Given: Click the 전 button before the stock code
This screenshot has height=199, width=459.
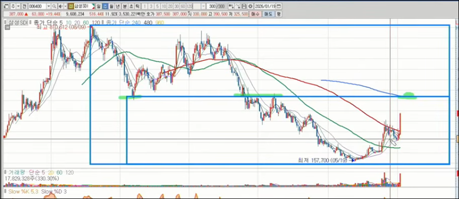Looking at the screenshot, I should (x=24, y=6).
